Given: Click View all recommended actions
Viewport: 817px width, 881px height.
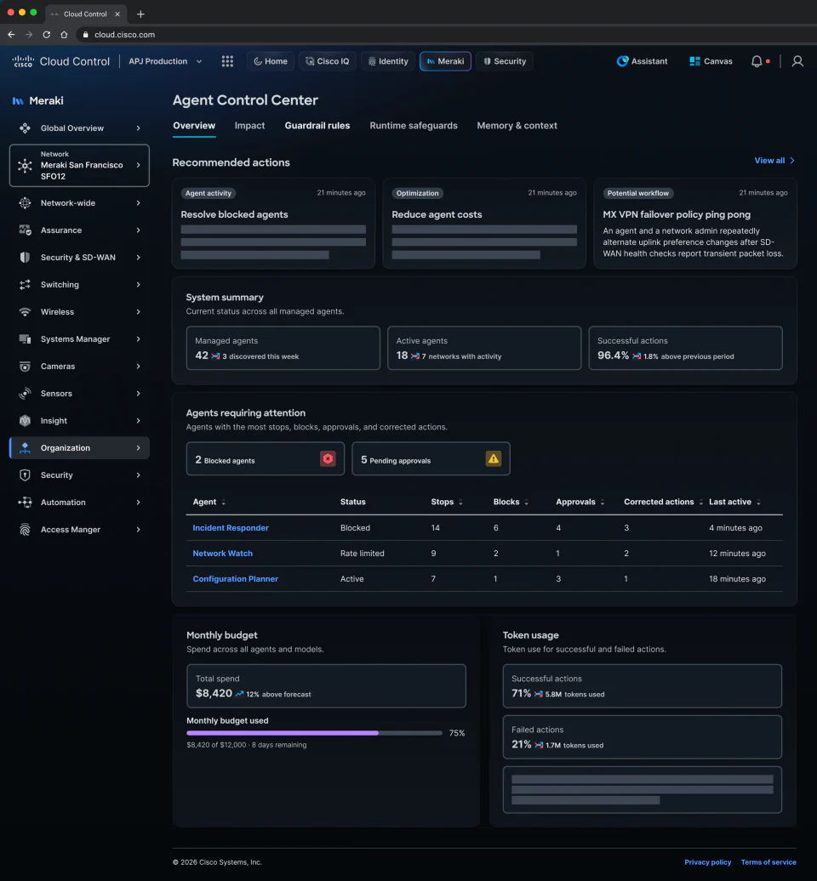Looking at the screenshot, I should pyautogui.click(x=774, y=161).
